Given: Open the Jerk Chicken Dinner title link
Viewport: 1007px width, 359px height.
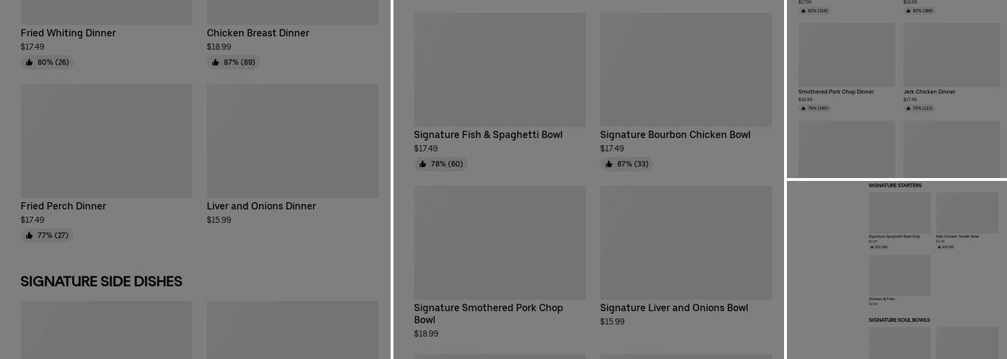Looking at the screenshot, I should point(929,92).
